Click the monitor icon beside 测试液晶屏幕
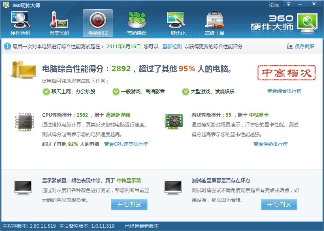Image resolution: width=324 pixels, height=231 pixels. point(173,187)
